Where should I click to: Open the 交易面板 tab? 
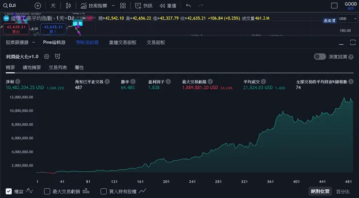(156, 42)
